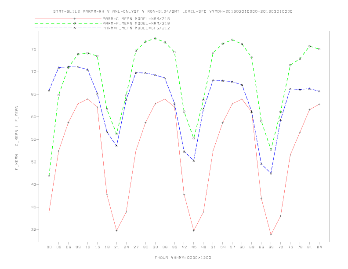
Task: Click x-axis tick label 69
Action: pyautogui.click(x=271, y=247)
